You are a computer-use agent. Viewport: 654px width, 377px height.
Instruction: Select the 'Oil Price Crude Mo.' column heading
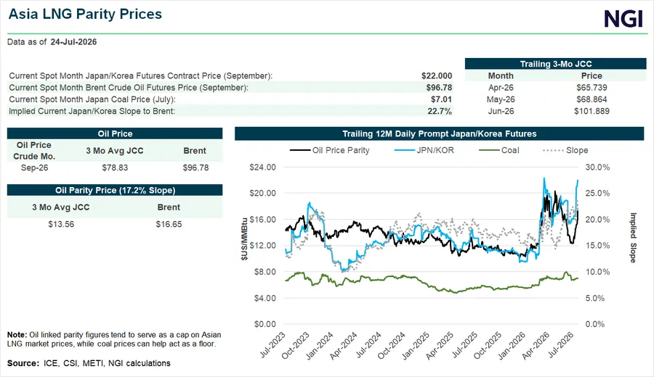pos(33,151)
